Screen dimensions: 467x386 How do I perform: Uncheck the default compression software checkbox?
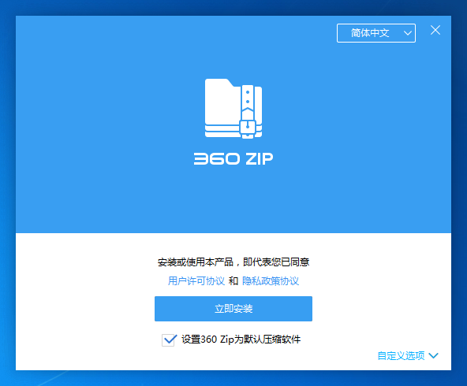click(169, 340)
